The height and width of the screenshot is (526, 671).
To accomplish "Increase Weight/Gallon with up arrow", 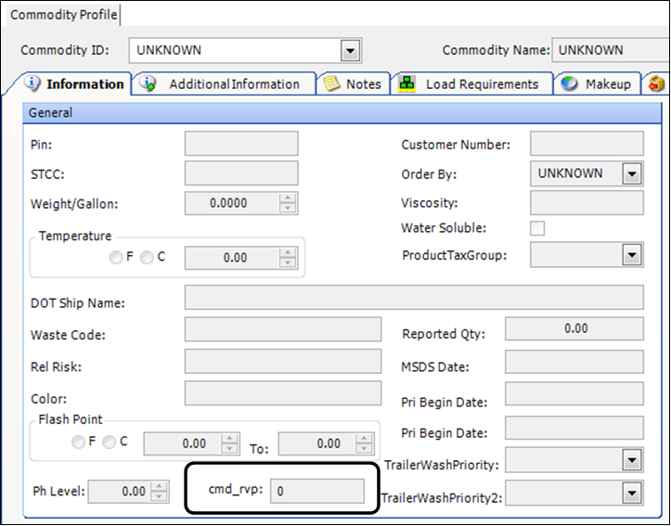I will point(288,198).
